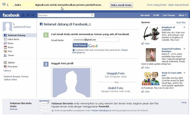The height and width of the screenshot is (115, 190).
Task: Open Aplikasi from the sidebar
Action: [11, 63]
